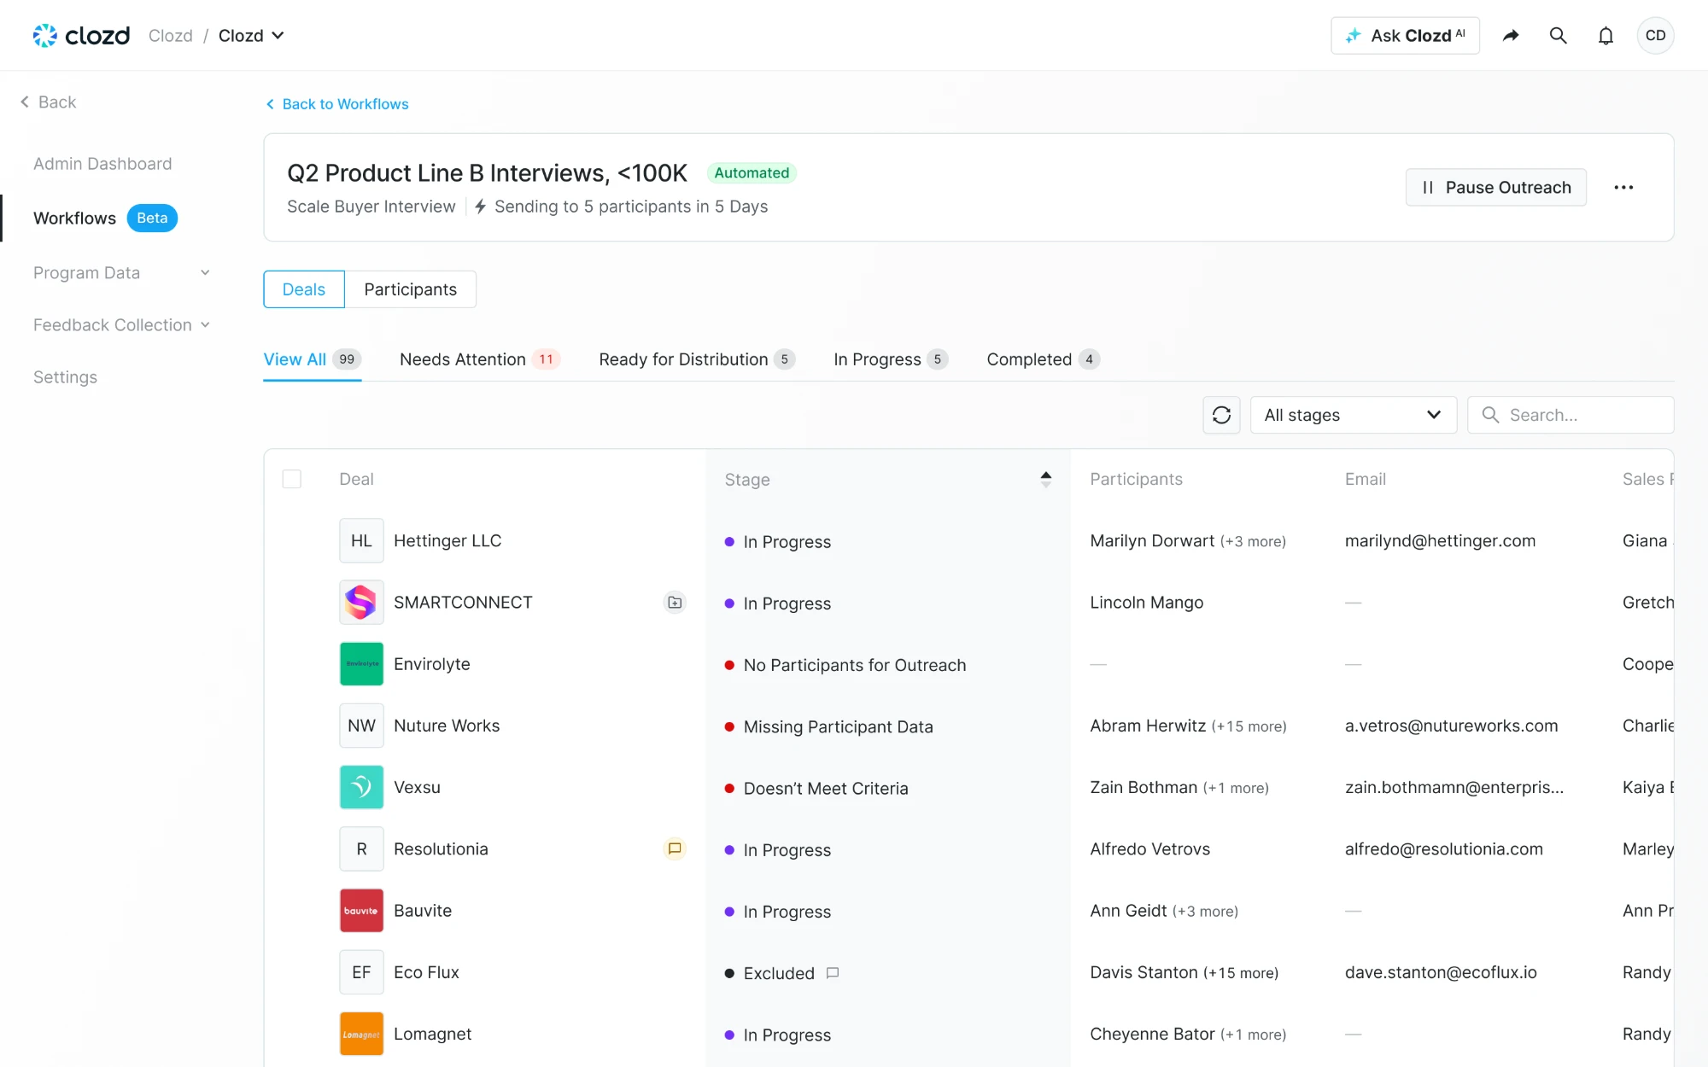Click the Pause Outreach button

pos(1495,187)
